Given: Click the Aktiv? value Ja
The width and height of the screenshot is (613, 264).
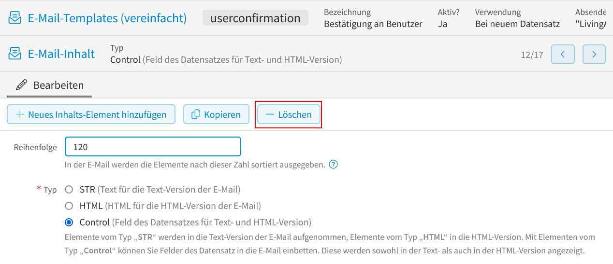Looking at the screenshot, I should click(x=442, y=24).
